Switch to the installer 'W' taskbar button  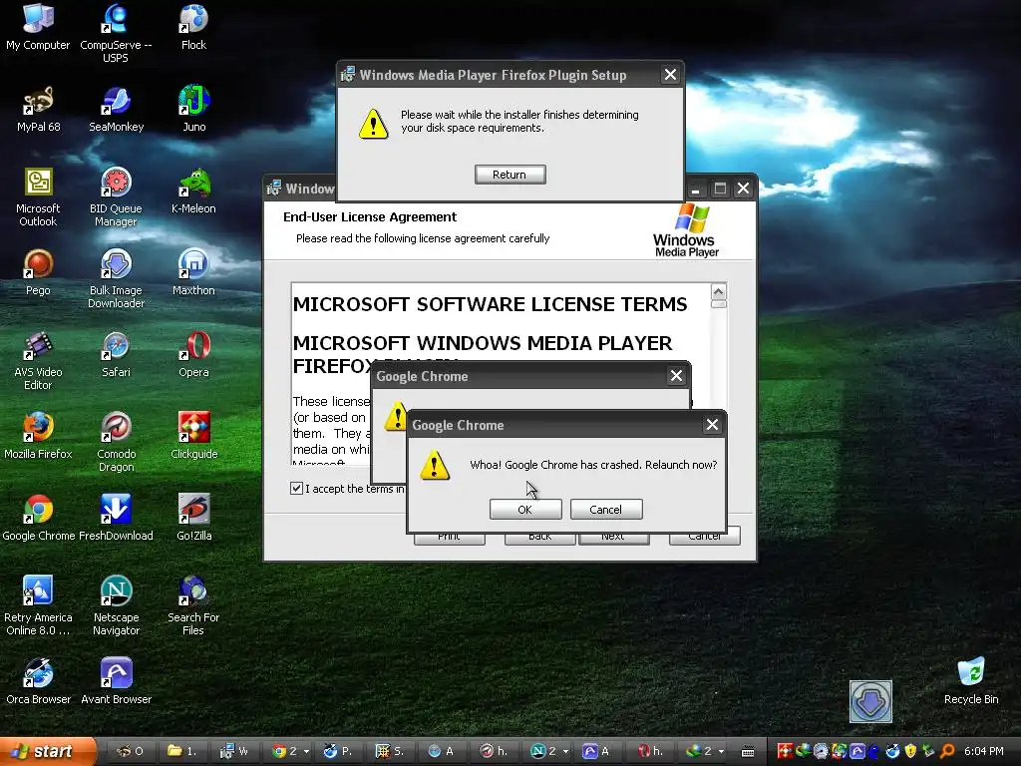pos(234,752)
